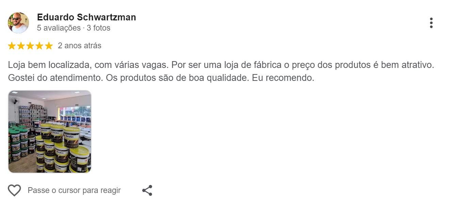Image resolution: width=451 pixels, height=210 pixels.
Task: Share this review via the share icon
Action: 147,190
